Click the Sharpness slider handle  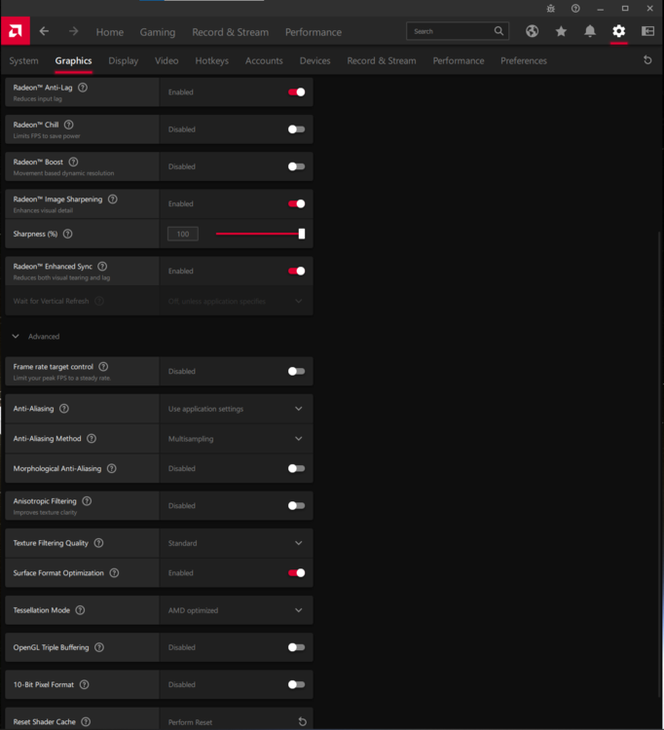[302, 234]
